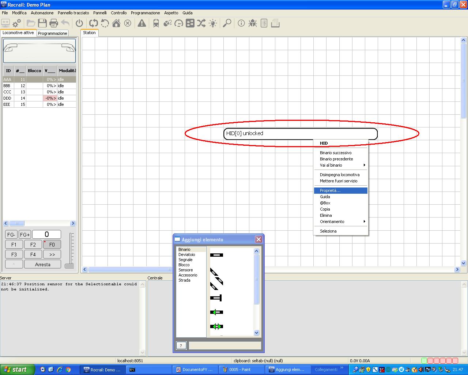Click the dashed circular arrow icon
The height and width of the screenshot is (375, 468).
pos(105,23)
